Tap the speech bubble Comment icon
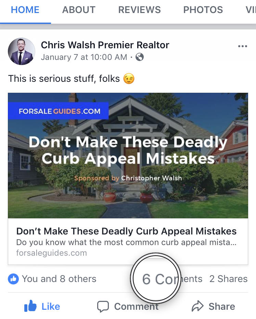 pyautogui.click(x=103, y=306)
